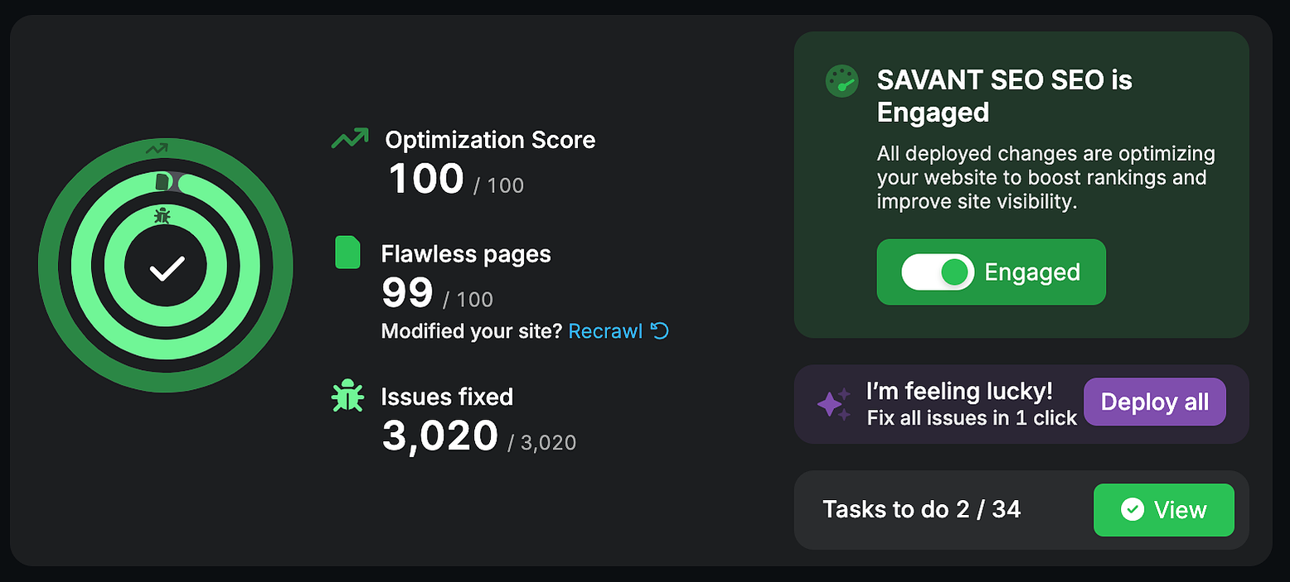The image size is (1290, 582).
Task: Click the recrawl circular arrow icon
Action: 660,331
